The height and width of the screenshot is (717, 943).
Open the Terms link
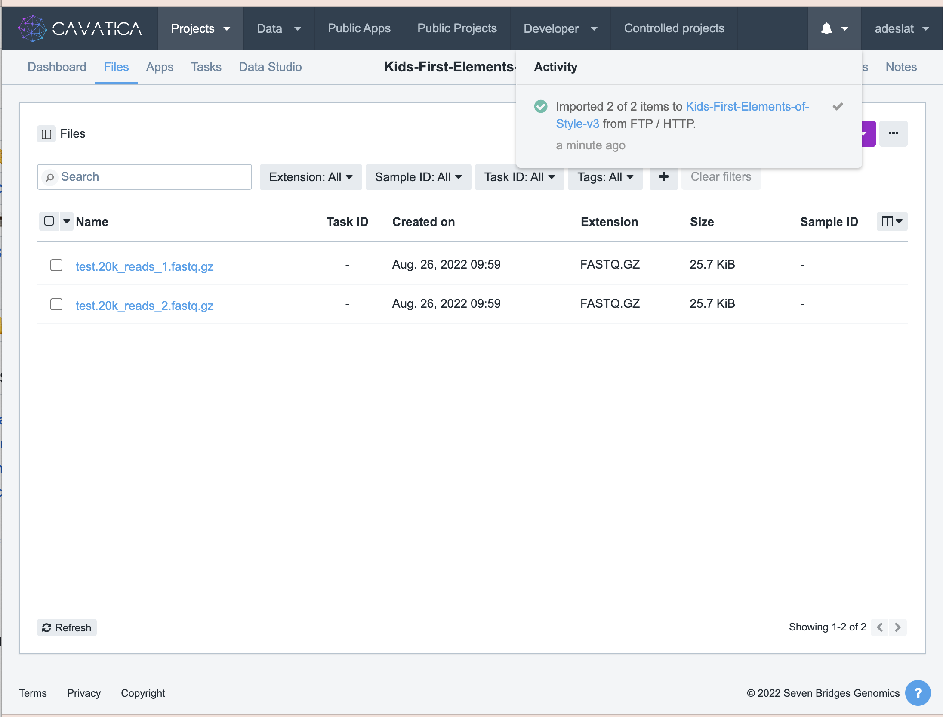33,693
